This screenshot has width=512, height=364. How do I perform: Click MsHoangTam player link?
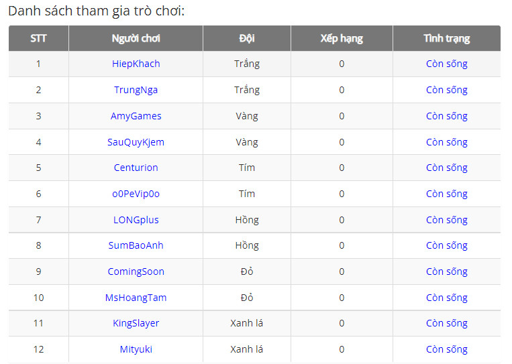click(136, 298)
